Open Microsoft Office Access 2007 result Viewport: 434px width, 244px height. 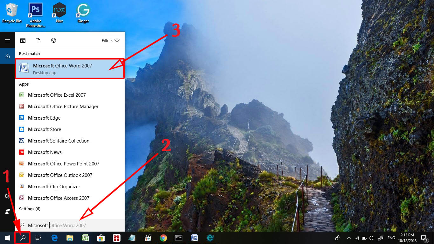coord(70,198)
